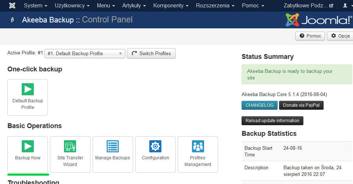Click the Basic Operations heading
The image size is (353, 184).
pyautogui.click(x=35, y=126)
